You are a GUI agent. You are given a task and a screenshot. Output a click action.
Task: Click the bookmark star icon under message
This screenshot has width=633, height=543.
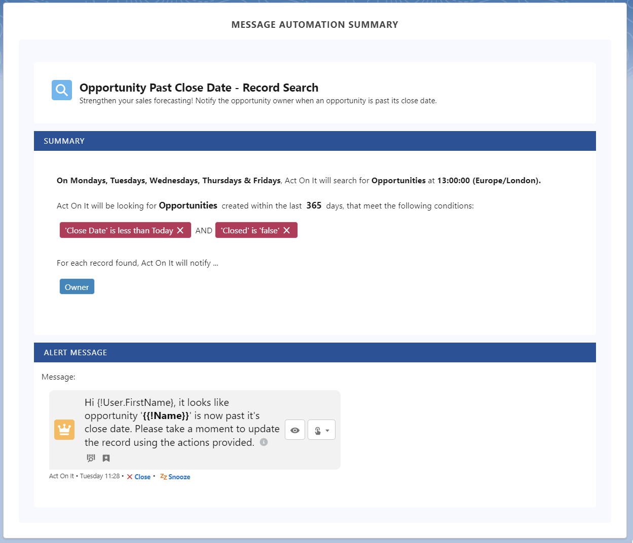point(106,458)
